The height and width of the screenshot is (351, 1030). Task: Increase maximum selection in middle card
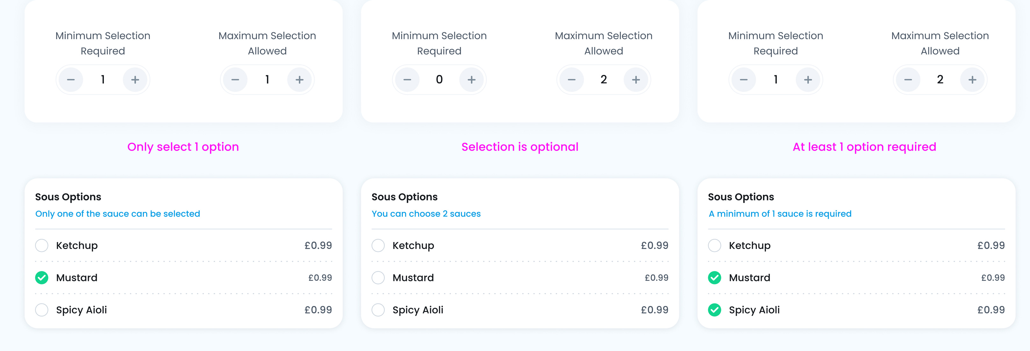tap(636, 80)
